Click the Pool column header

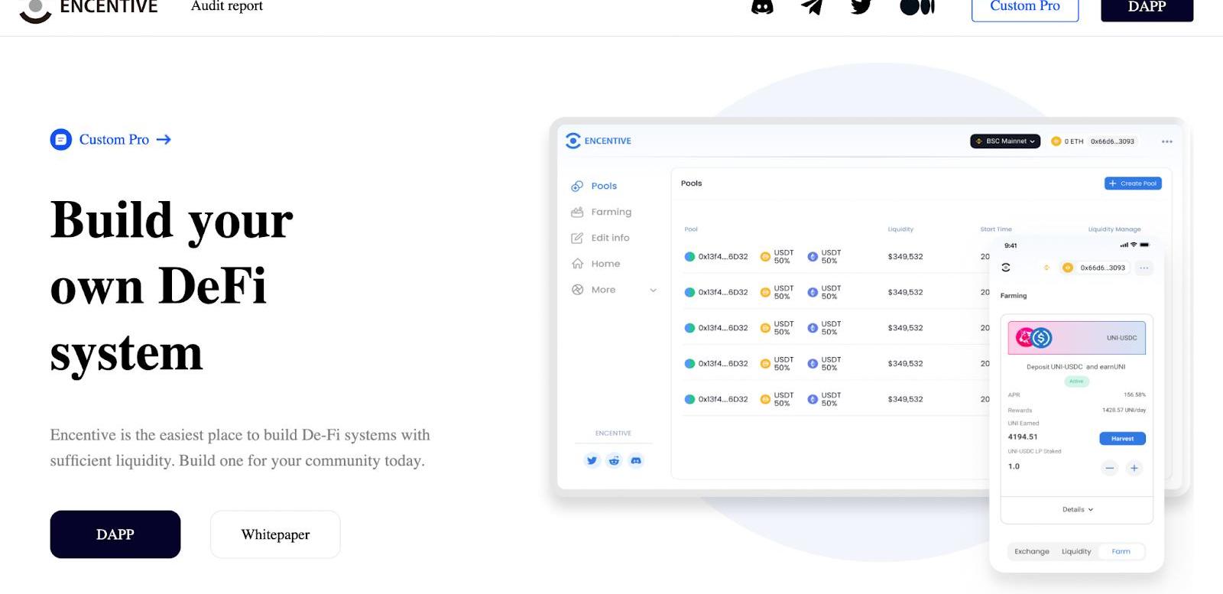pyautogui.click(x=691, y=229)
